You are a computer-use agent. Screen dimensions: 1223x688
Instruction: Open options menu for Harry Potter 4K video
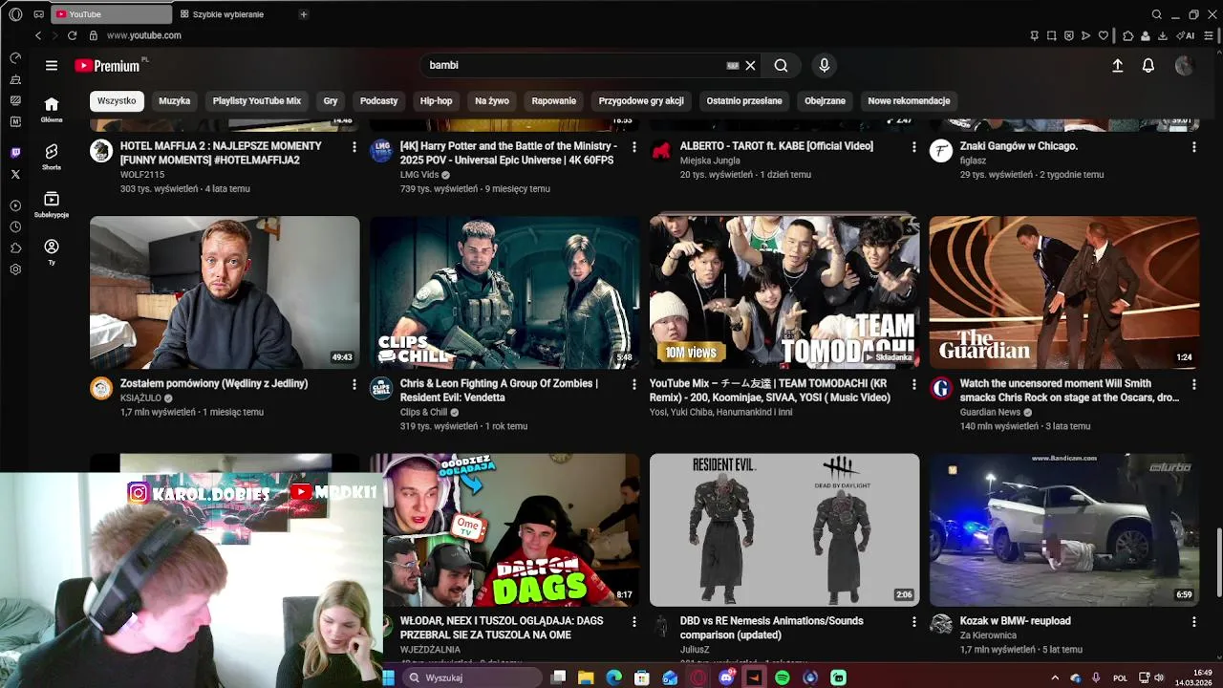[634, 147]
